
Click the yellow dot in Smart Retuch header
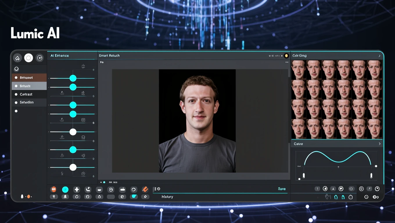point(286,56)
